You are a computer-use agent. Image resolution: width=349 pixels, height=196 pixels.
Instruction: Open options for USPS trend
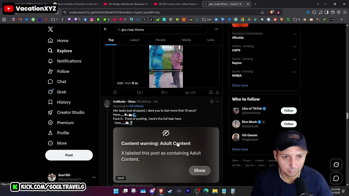[x=295, y=47]
